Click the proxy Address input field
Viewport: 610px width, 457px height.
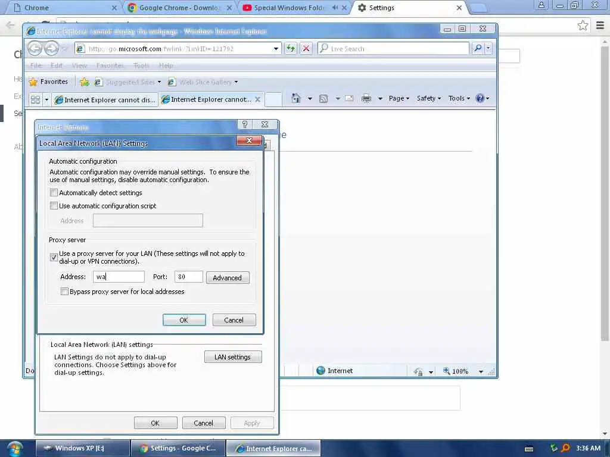pos(119,277)
